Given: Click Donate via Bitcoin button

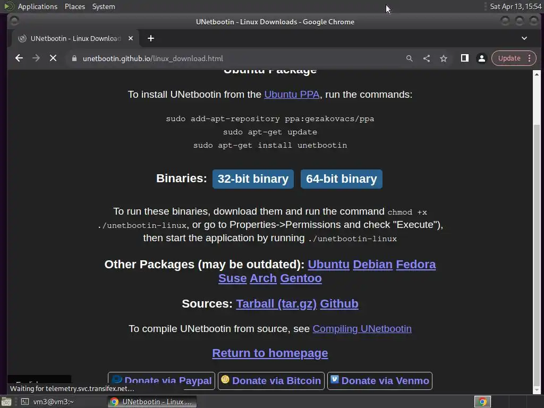Looking at the screenshot, I should [x=271, y=381].
